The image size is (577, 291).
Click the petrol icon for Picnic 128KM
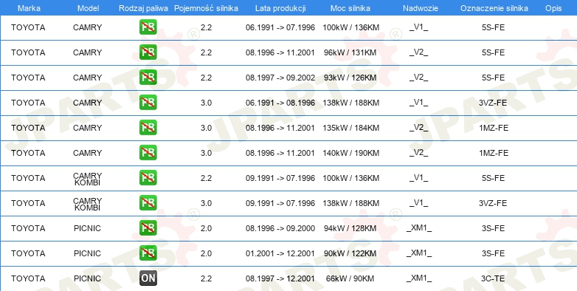pos(148,228)
